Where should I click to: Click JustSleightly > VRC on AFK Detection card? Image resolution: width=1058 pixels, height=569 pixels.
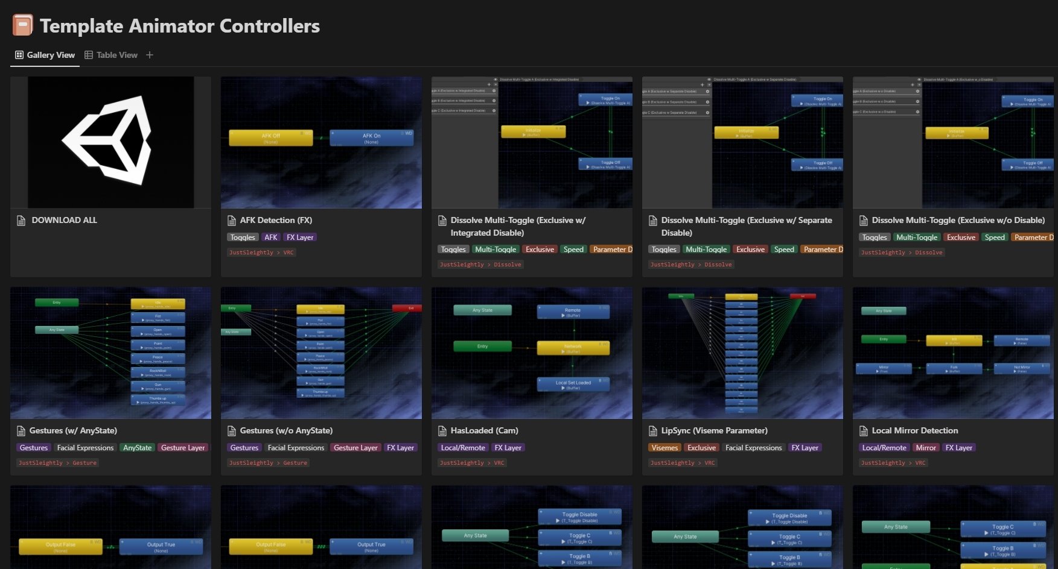(x=261, y=253)
